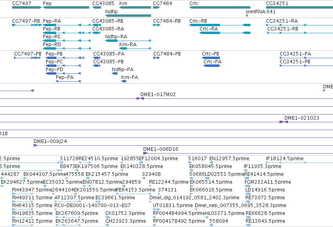Click the CK01752.3prime EST label
333x227 pixels.
[125, 213]
